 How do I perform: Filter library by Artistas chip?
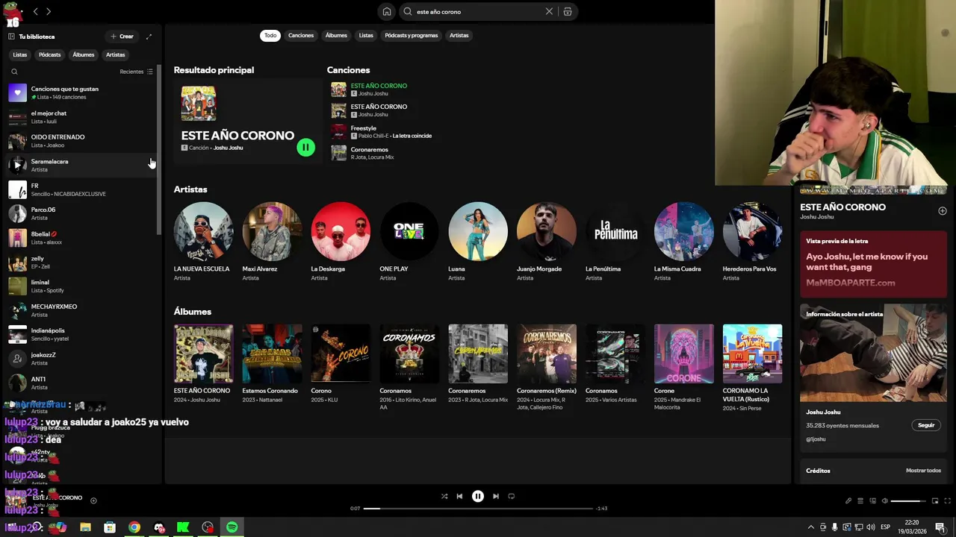[x=116, y=54]
